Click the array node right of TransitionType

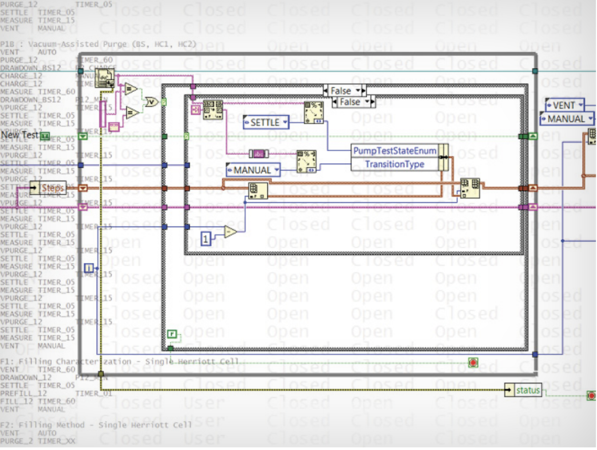470,188
